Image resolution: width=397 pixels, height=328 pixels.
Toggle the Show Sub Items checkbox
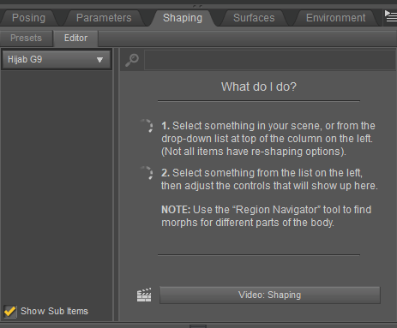point(10,311)
